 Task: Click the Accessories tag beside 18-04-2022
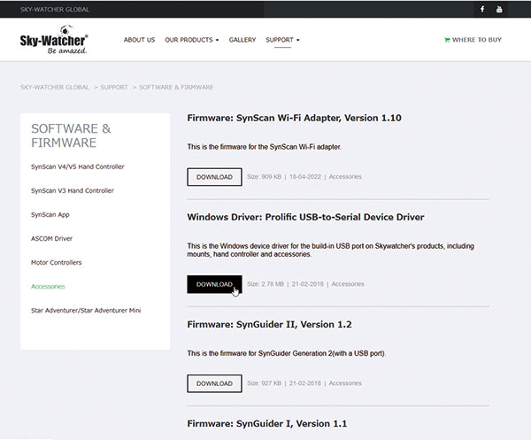coord(345,176)
